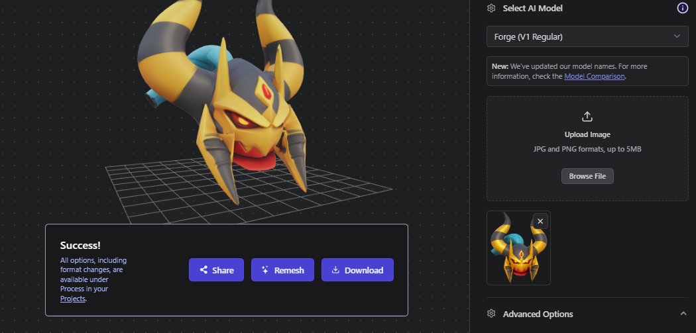
Task: Collapse the Advanced Options section chevron
Action: pos(683,314)
